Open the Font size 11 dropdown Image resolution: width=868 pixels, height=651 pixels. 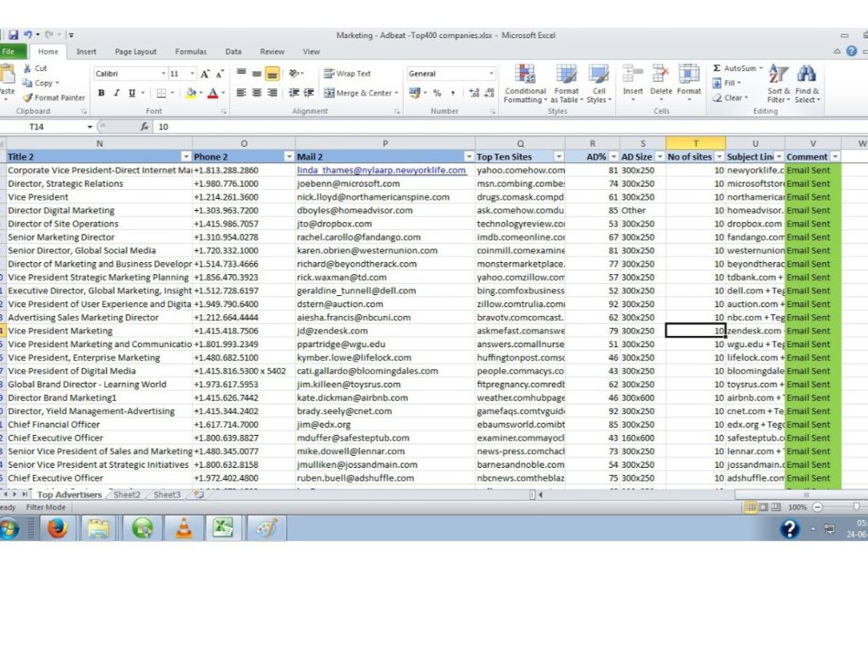click(192, 74)
